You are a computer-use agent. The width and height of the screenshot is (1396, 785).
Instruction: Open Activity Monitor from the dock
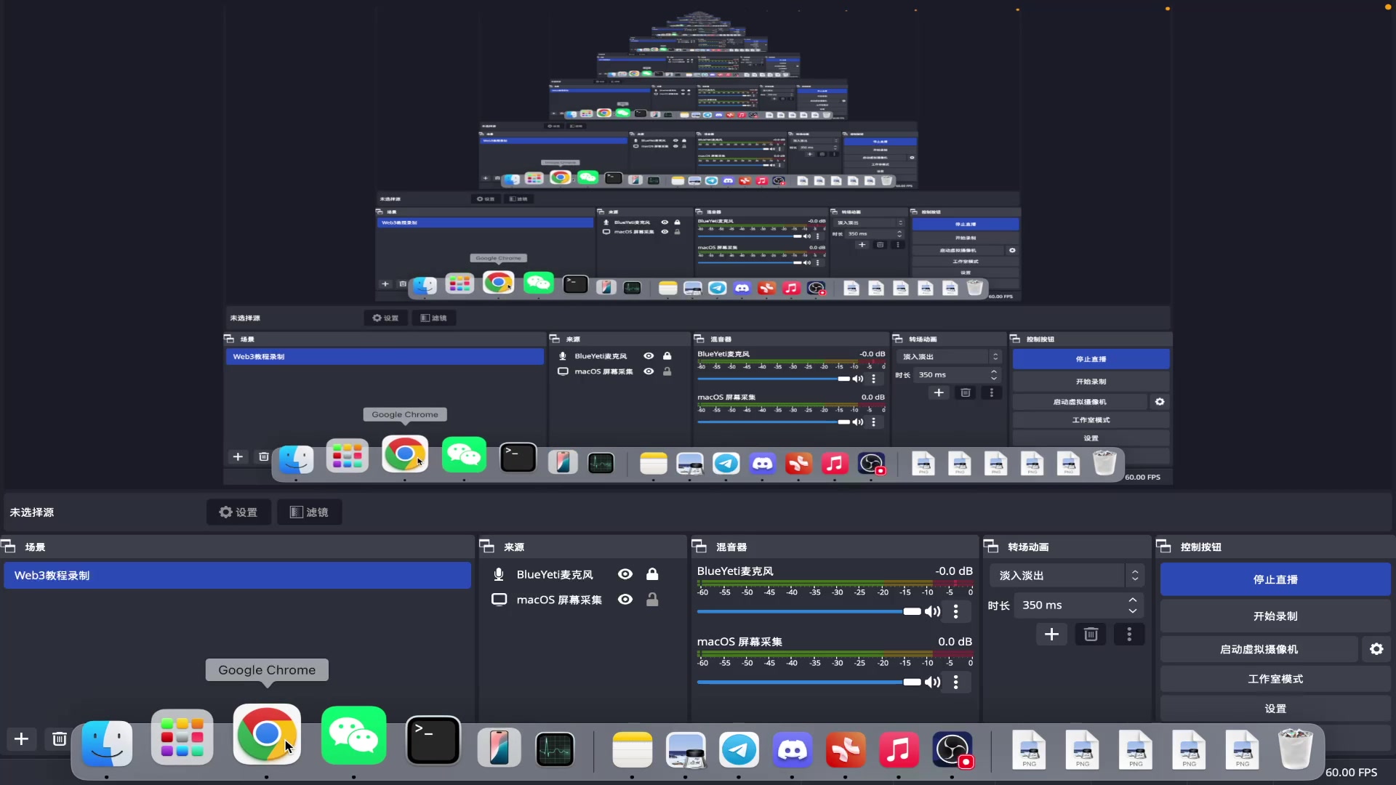point(555,750)
